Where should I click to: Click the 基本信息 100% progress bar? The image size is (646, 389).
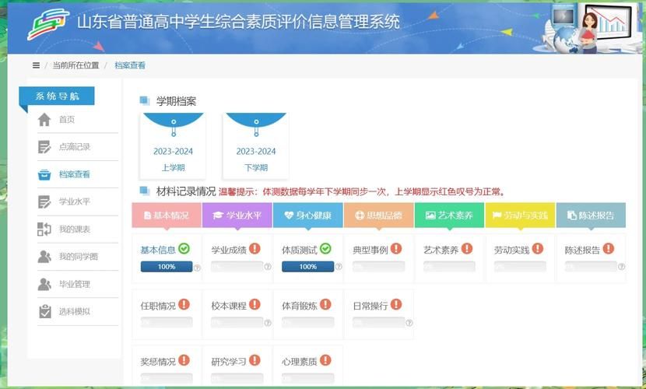[166, 266]
